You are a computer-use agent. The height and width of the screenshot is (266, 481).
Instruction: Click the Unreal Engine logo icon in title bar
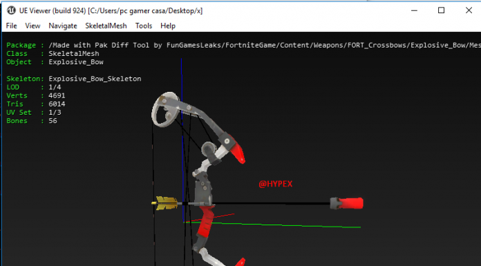click(11, 10)
